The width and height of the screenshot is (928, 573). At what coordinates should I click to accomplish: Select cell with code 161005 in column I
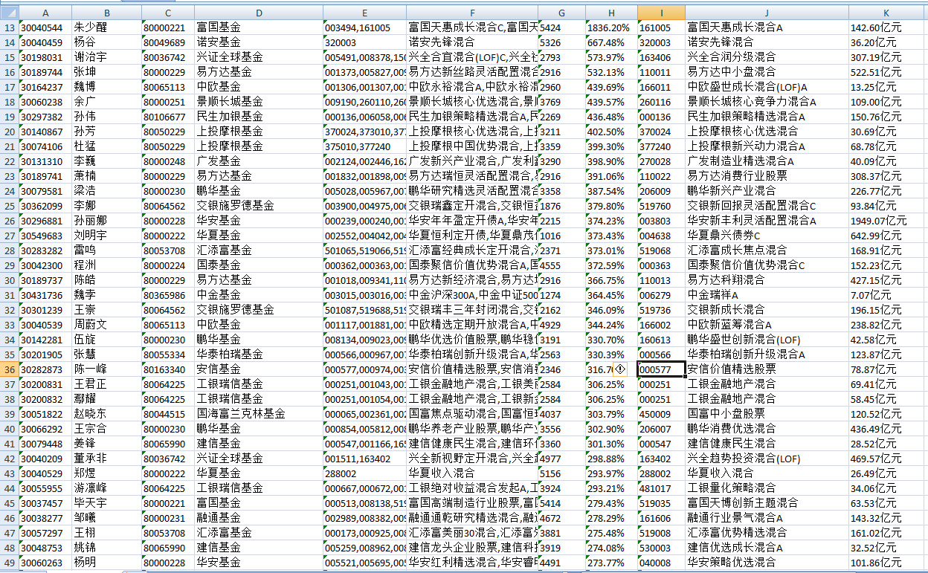pyautogui.click(x=661, y=27)
